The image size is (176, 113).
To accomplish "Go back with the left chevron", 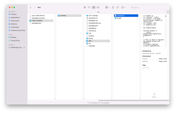I will [x=31, y=7].
